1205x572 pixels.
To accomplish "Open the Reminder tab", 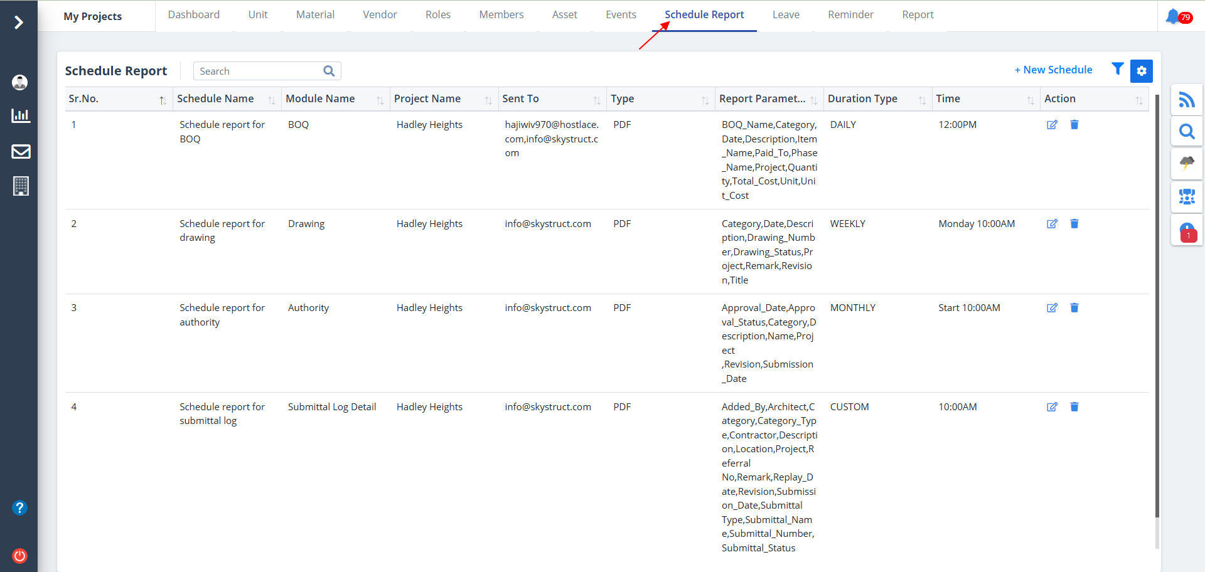I will (x=850, y=14).
